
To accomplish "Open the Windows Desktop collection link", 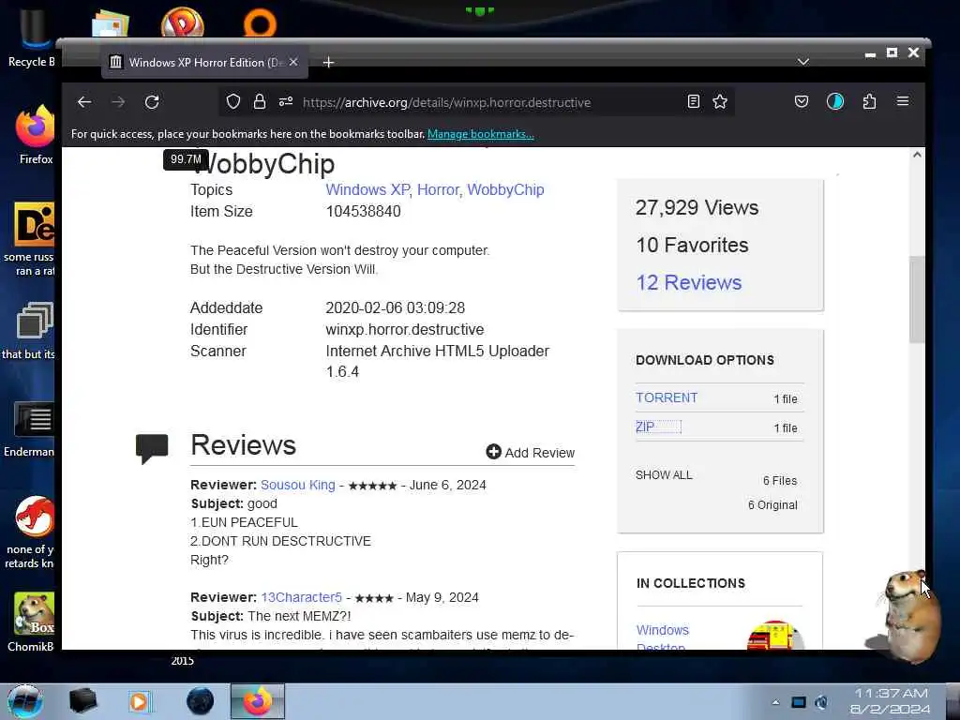I will pos(663,637).
